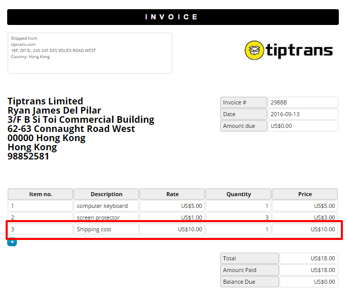The image size is (347, 297).
Task: Click the 'Item no.' column header
Action: [40, 194]
